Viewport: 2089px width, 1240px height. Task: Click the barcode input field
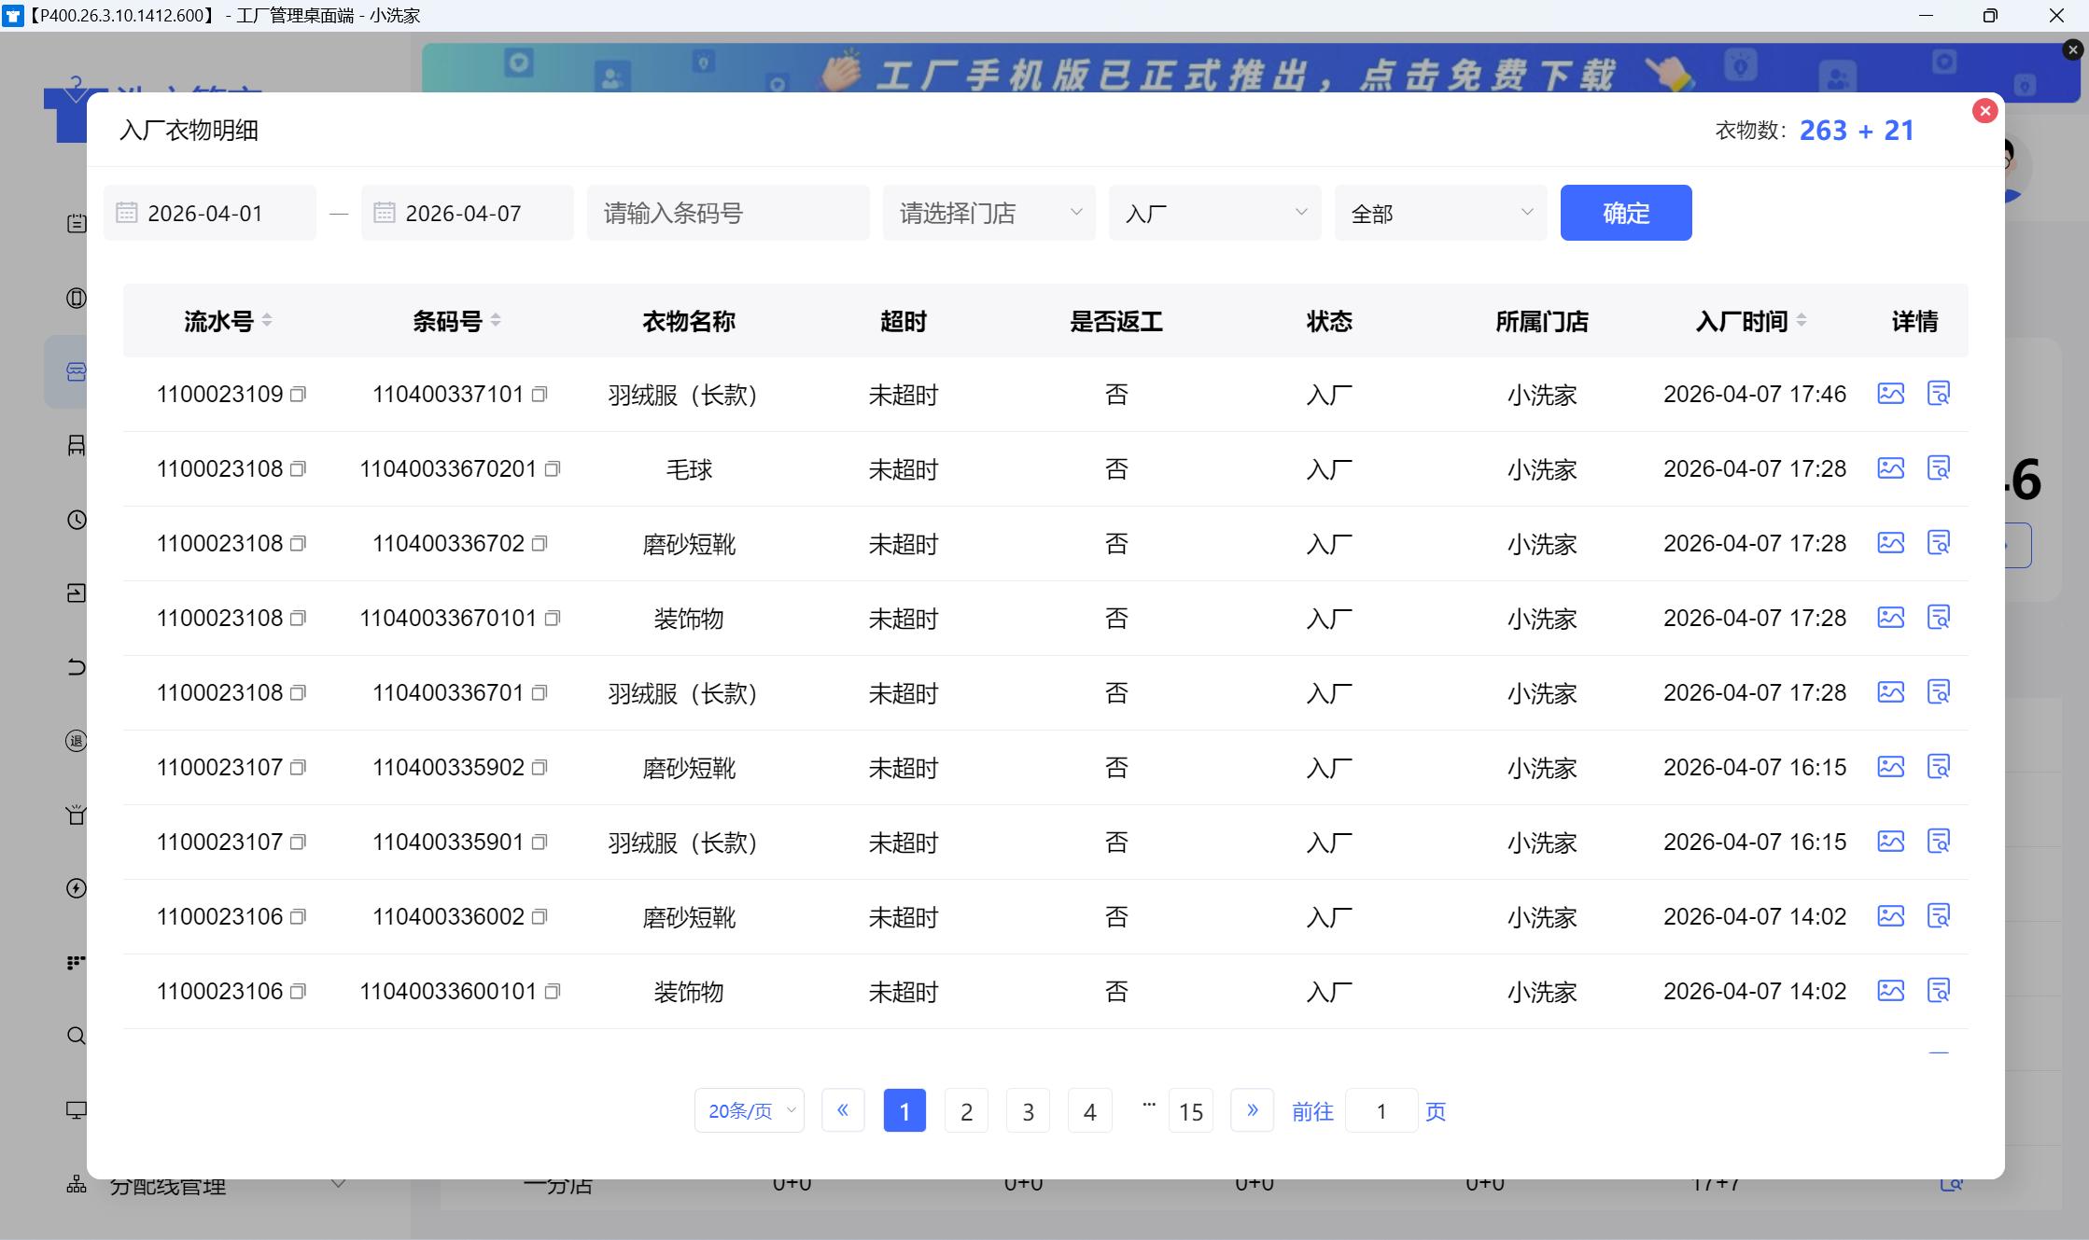[x=727, y=213]
